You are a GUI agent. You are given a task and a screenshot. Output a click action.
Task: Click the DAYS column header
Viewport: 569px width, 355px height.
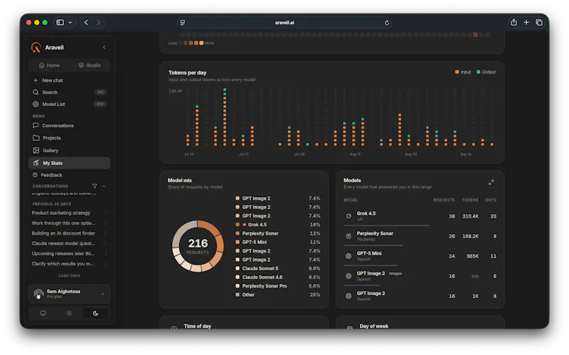pos(491,200)
